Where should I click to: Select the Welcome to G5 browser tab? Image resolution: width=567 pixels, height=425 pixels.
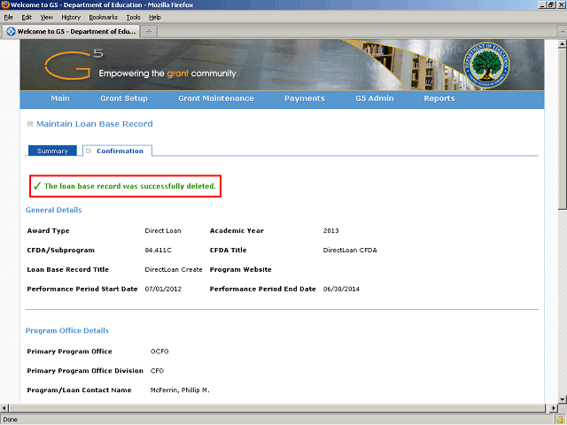pyautogui.click(x=71, y=32)
